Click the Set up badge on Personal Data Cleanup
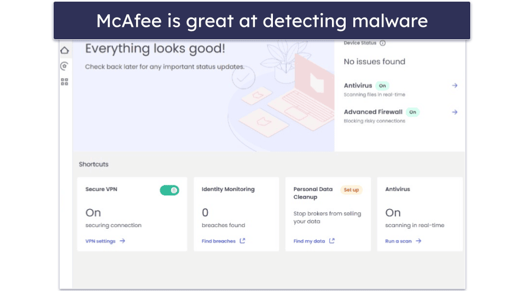The image size is (525, 291). click(351, 190)
